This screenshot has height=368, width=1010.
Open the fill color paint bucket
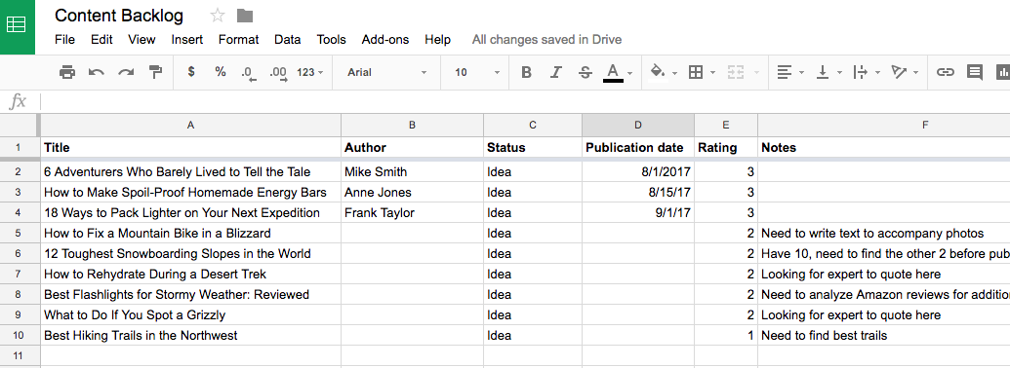point(658,72)
